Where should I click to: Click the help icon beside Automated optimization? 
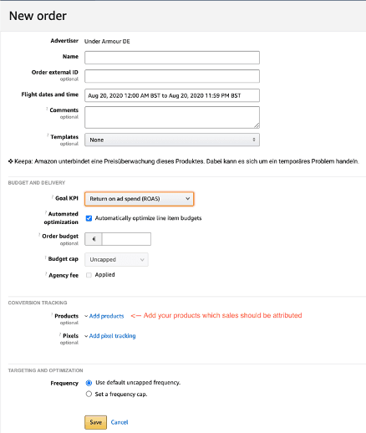46,212
